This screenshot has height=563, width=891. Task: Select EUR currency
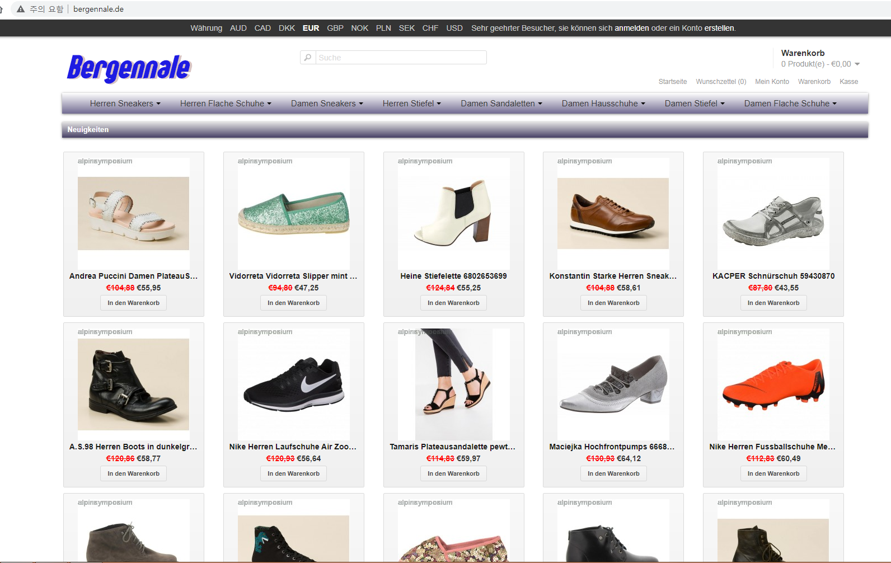click(x=311, y=28)
